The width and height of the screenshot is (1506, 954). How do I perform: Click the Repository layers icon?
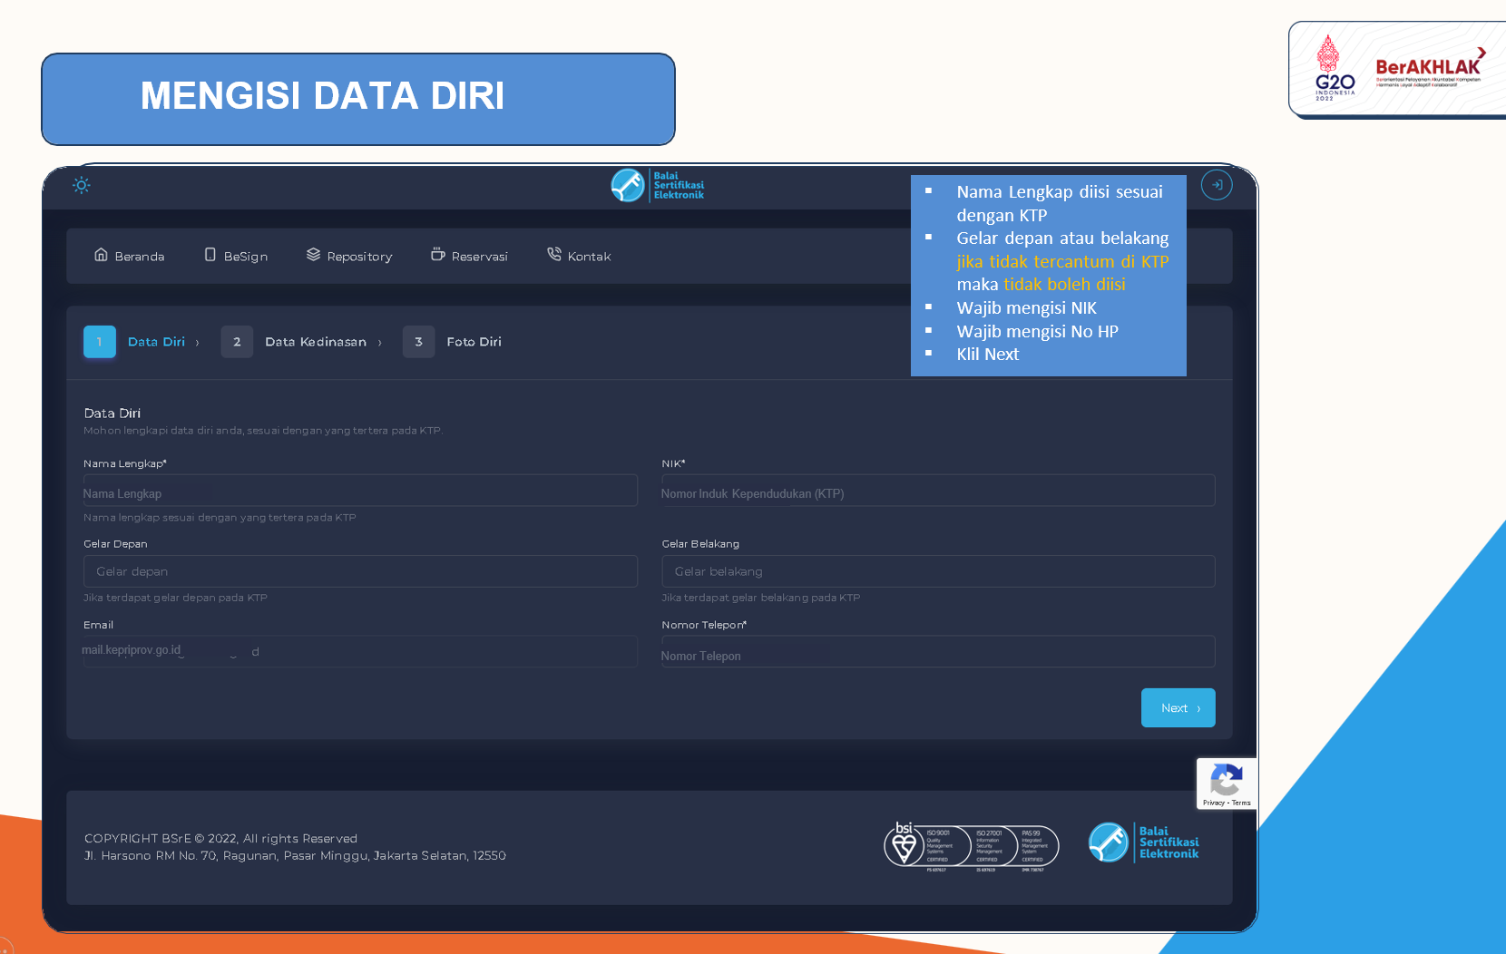(x=313, y=255)
